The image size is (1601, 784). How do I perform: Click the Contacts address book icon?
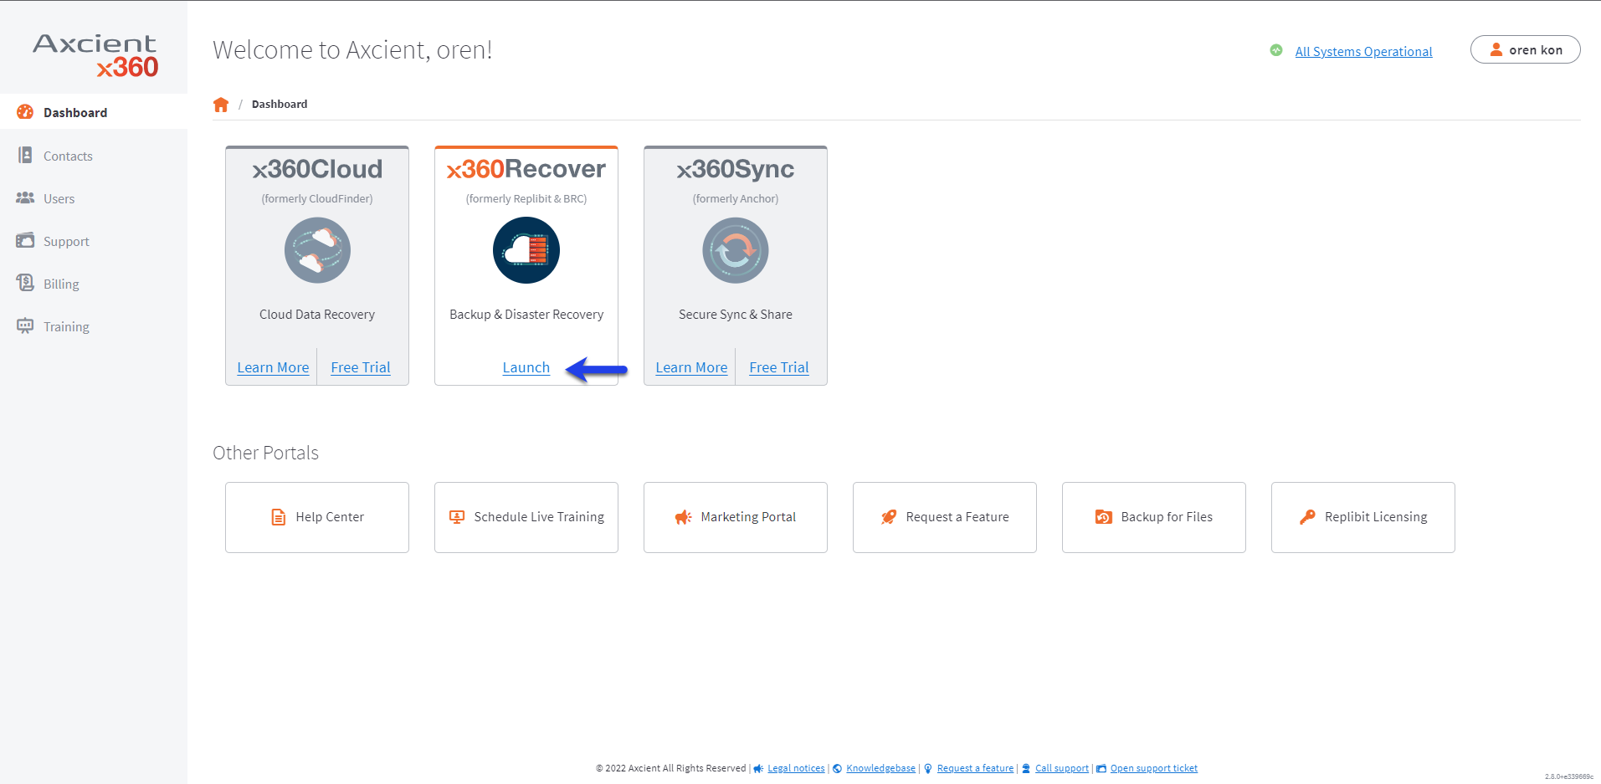(25, 155)
